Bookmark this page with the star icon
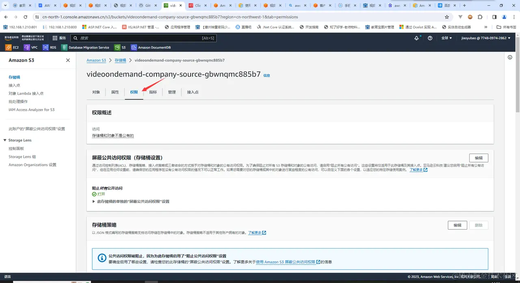 [x=447, y=17]
